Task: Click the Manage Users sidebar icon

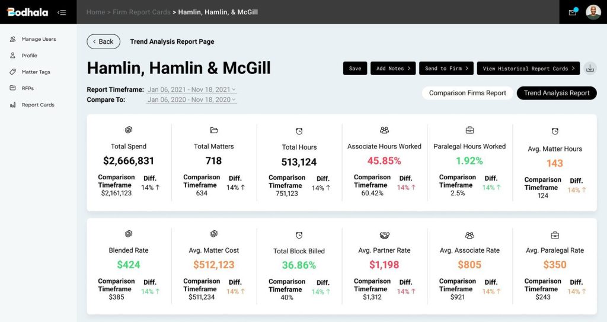Action: click(13, 39)
